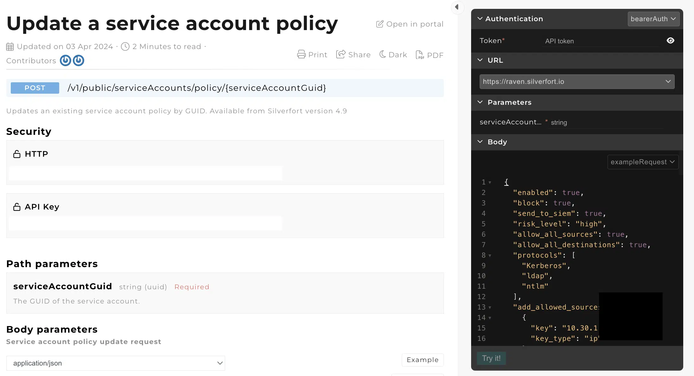Click the Share icon

pos(341,54)
